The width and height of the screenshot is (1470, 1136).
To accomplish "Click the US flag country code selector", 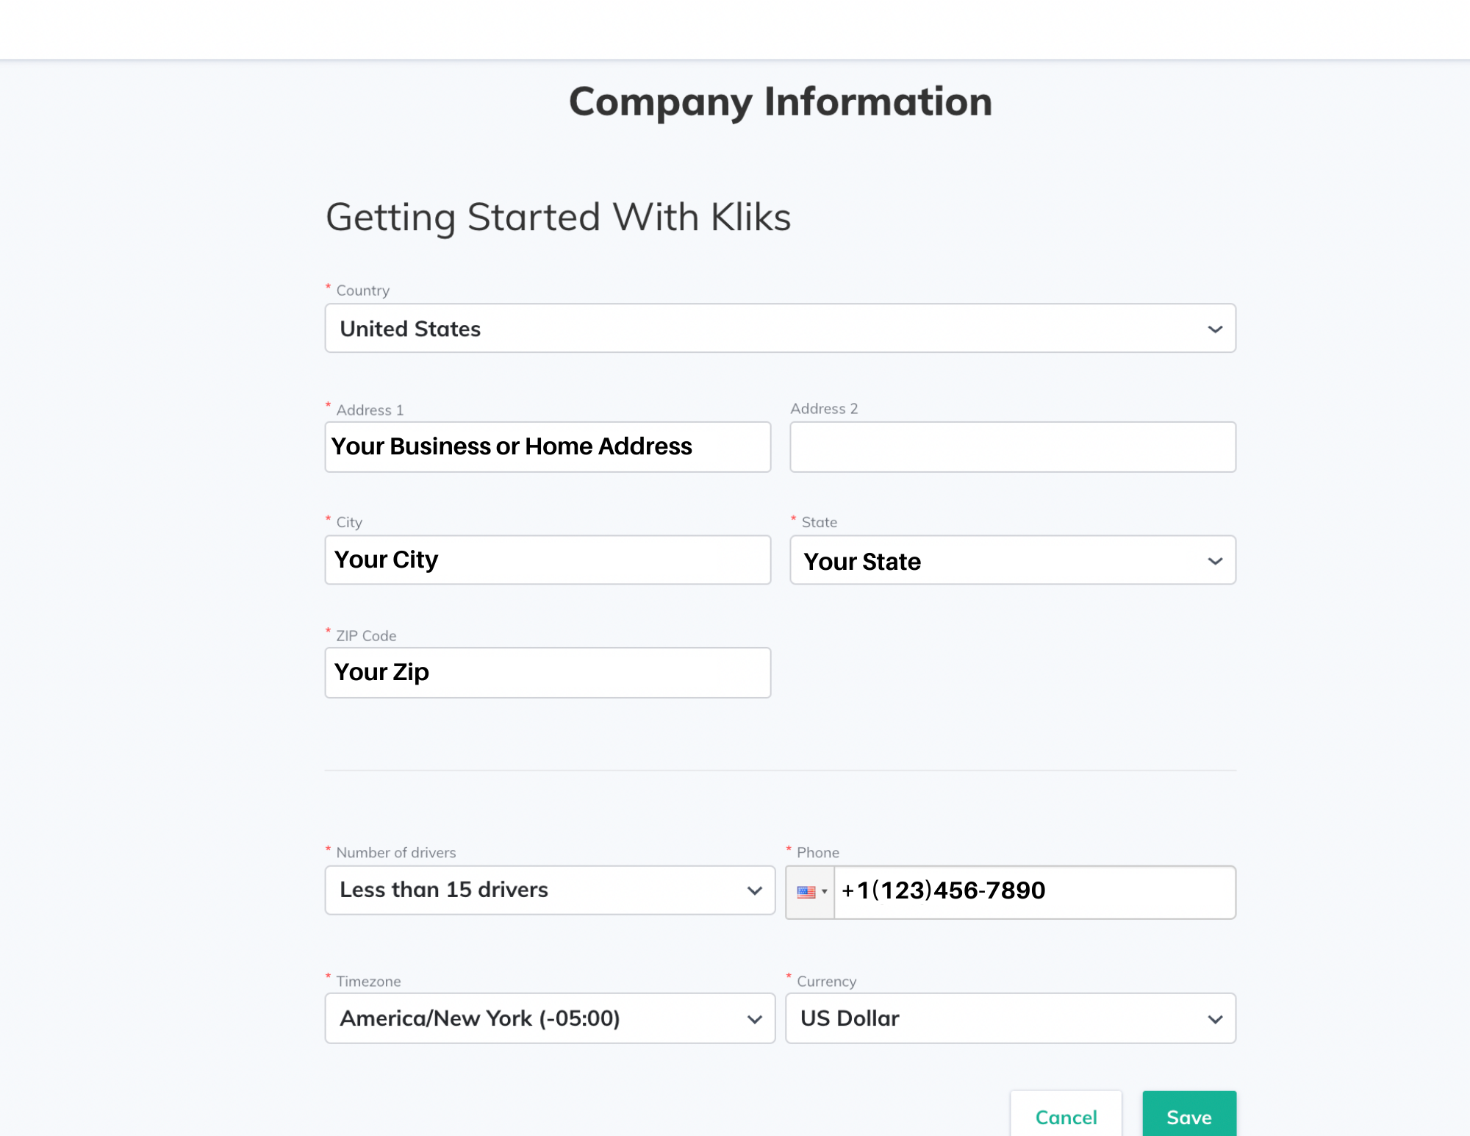I will coord(806,892).
